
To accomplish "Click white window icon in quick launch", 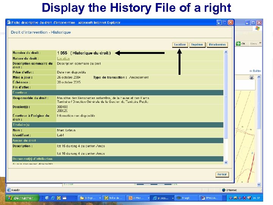I will click(64, 198).
